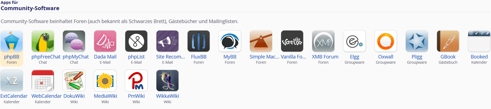The width and height of the screenshot is (491, 109).
Task: Open the GBook guestbook icon
Action: pyautogui.click(x=448, y=41)
